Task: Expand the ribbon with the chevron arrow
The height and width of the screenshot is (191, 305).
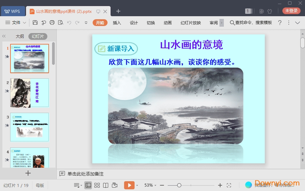Action: pos(298,23)
